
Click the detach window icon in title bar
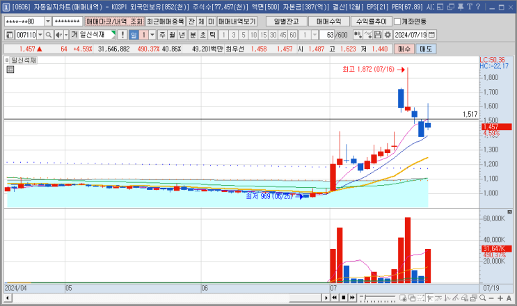tap(440, 6)
